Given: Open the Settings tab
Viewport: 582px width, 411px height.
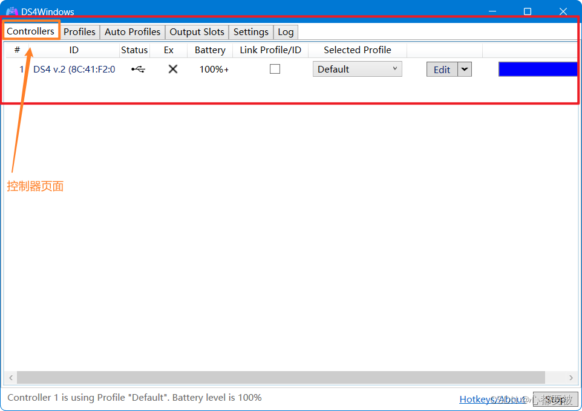Looking at the screenshot, I should coord(251,32).
